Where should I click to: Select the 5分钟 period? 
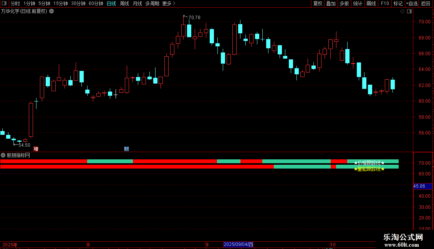tap(44, 3)
